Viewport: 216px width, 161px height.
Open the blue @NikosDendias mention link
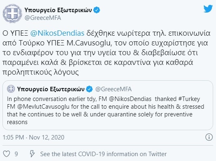tap(57, 33)
